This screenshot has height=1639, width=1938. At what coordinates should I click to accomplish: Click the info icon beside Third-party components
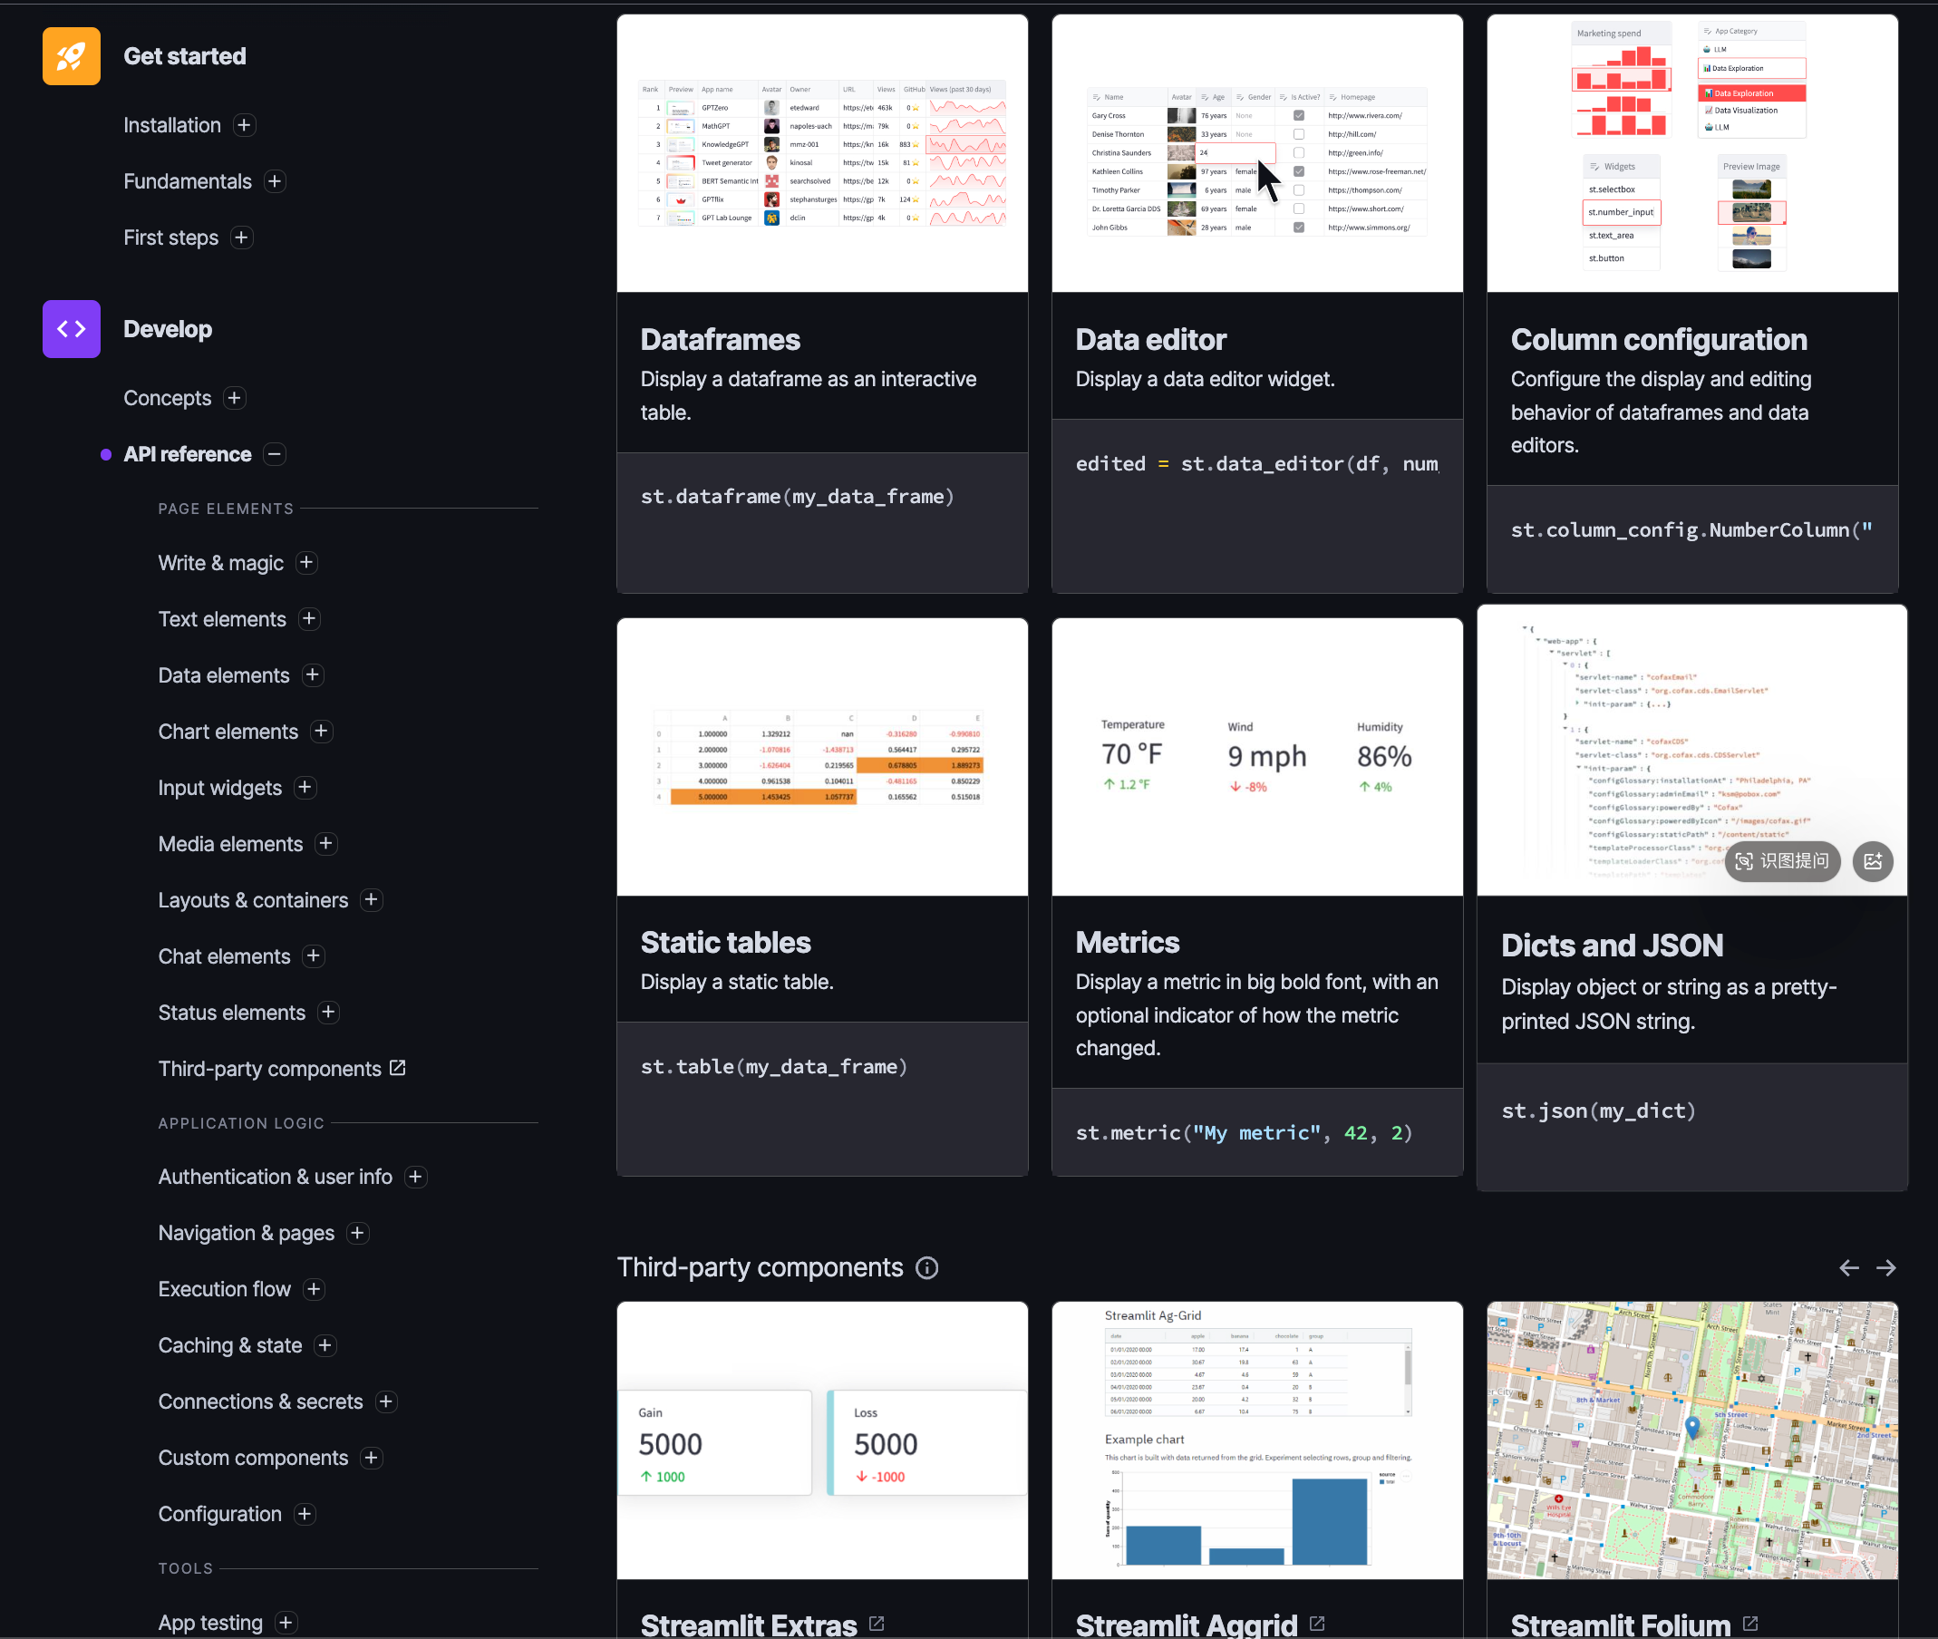point(926,1267)
